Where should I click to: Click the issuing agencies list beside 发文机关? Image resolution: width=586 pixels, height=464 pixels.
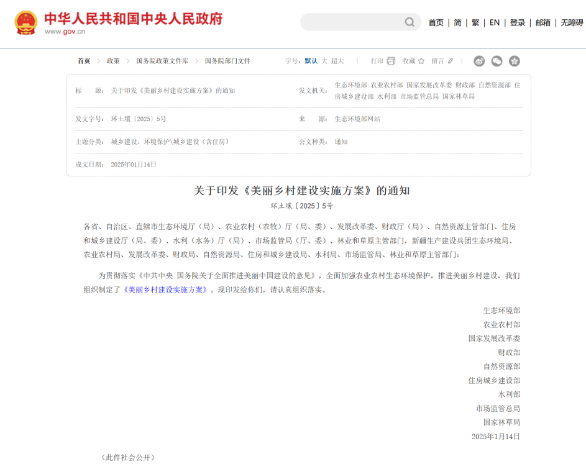pos(428,91)
